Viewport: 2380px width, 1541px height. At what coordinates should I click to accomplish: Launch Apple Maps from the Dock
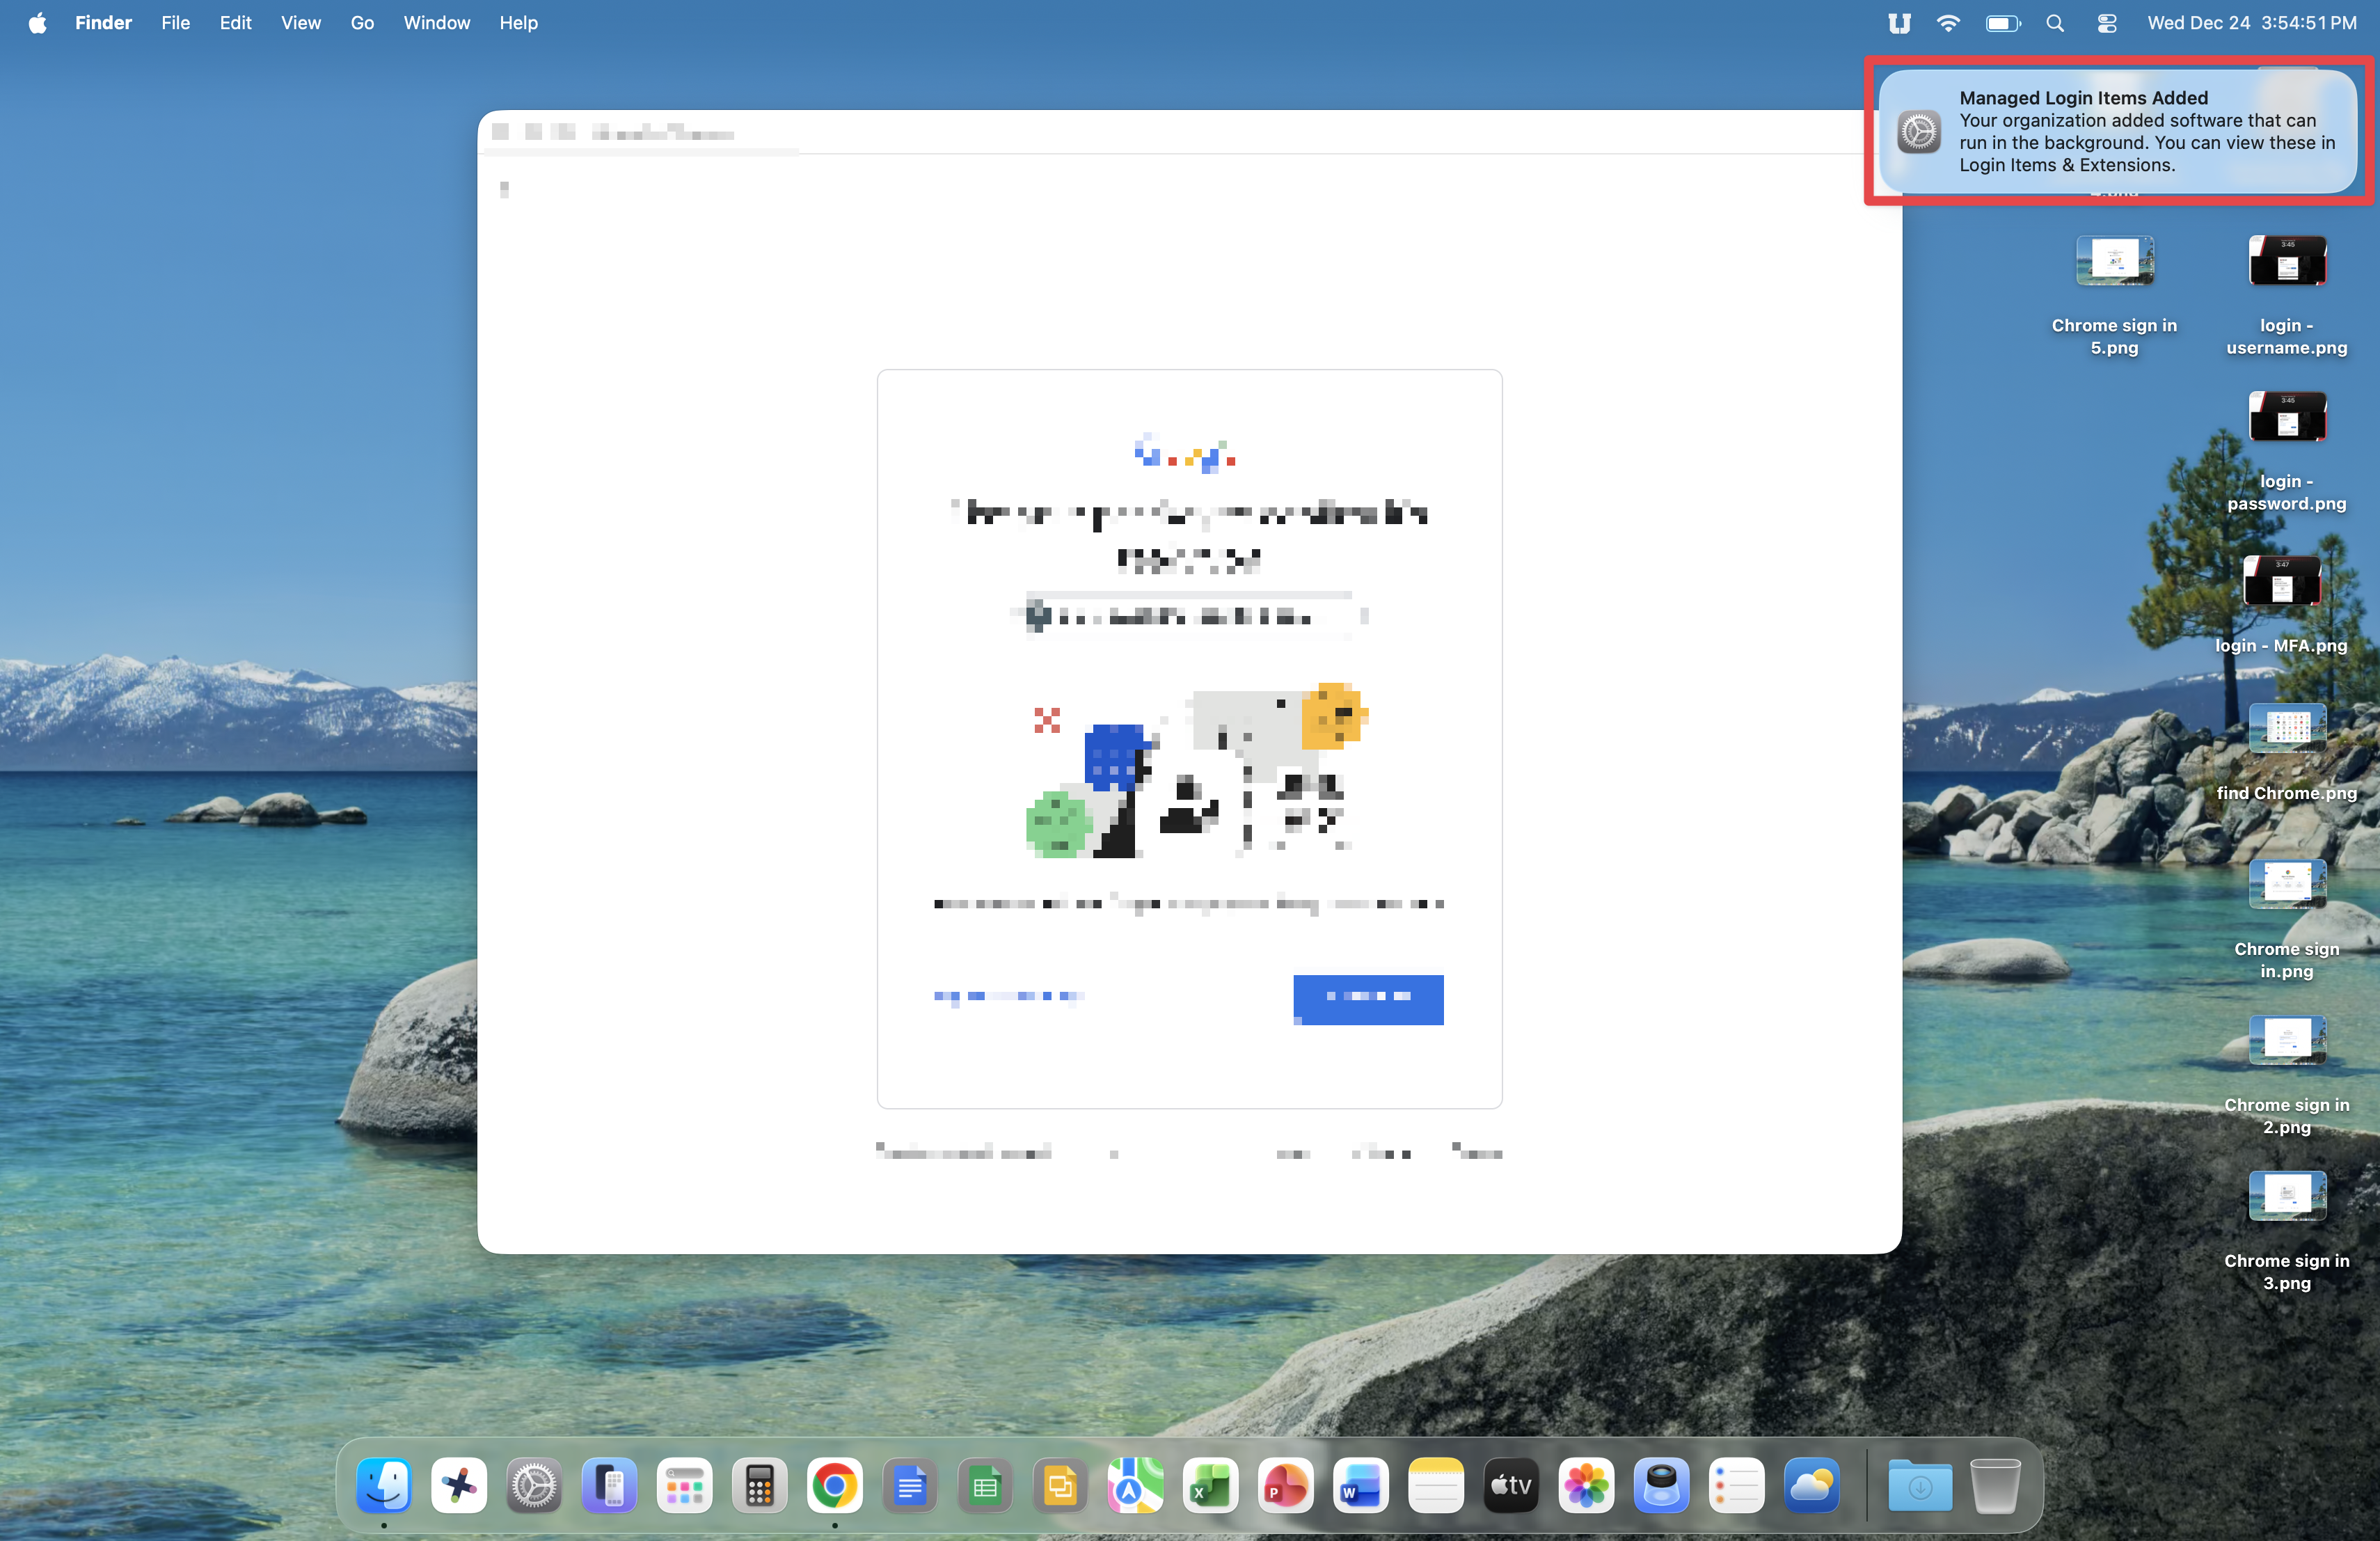(x=1135, y=1486)
